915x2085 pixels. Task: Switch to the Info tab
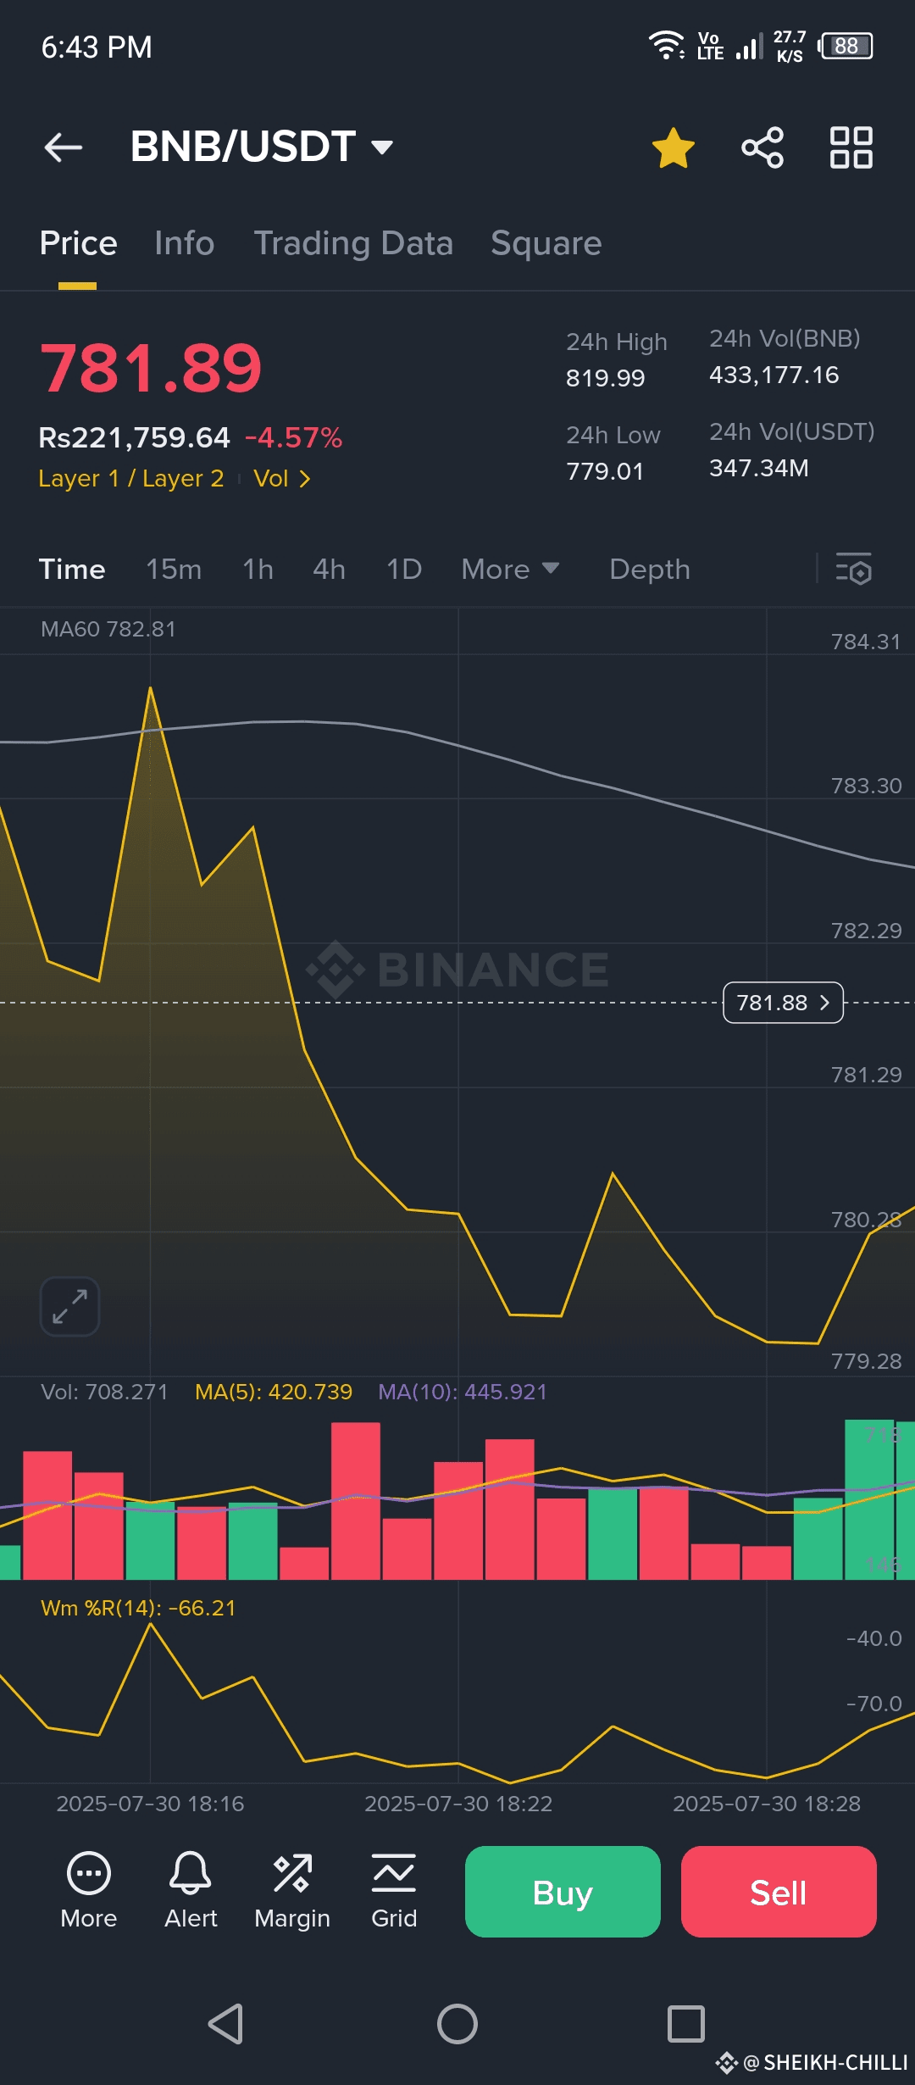[185, 243]
